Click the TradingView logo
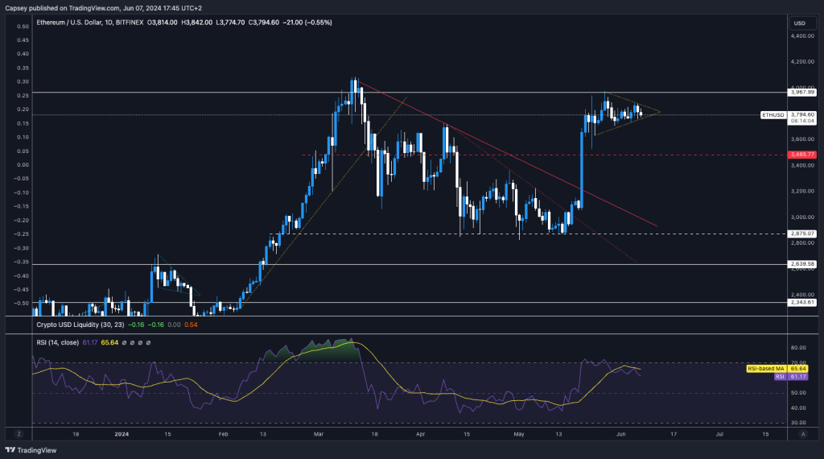The width and height of the screenshot is (824, 459). point(31,450)
